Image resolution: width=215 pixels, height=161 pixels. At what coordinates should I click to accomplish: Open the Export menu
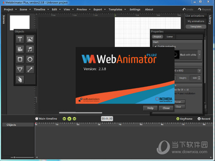[99, 9]
